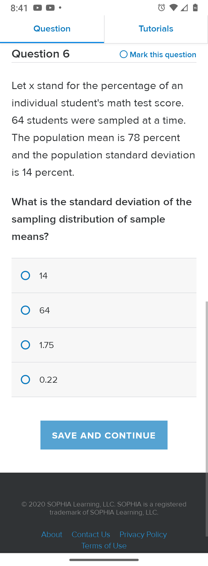
Task: Tap the alarm clock status icon
Action: [x=161, y=8]
